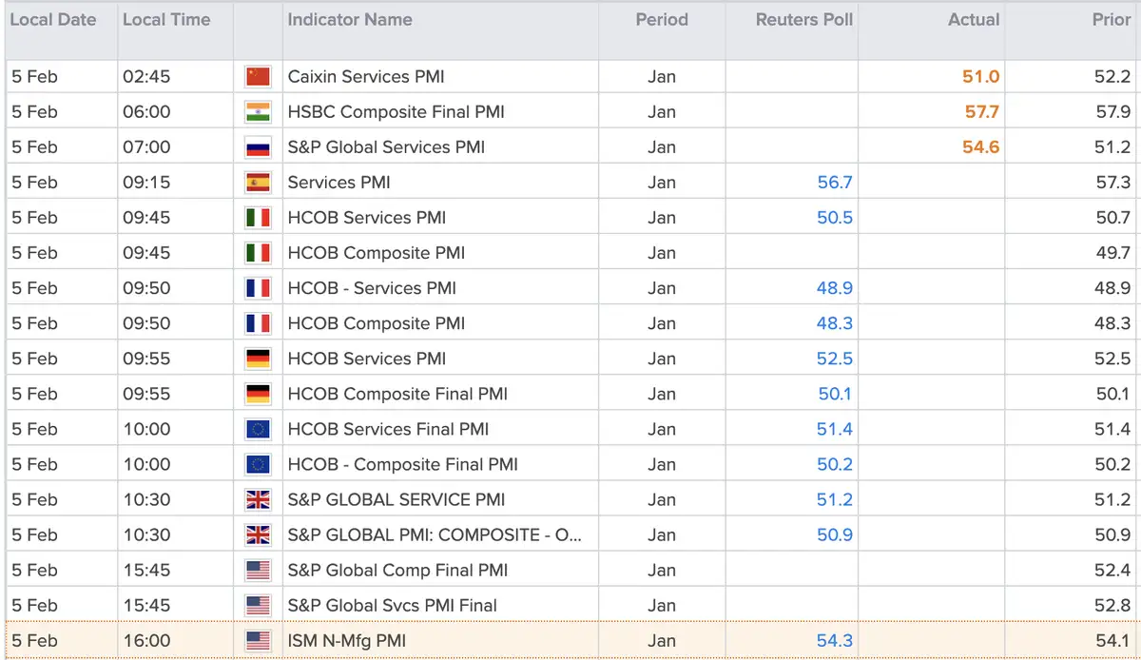Screen dimensions: 1141x660
Task: Click prior value 52.2
Action: coord(1112,77)
